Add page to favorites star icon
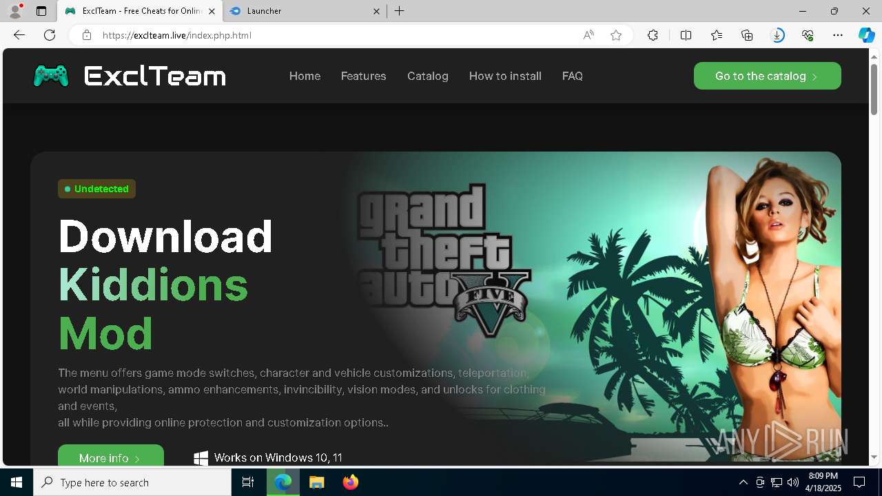Viewport: 882px width, 496px height. pyautogui.click(x=616, y=35)
